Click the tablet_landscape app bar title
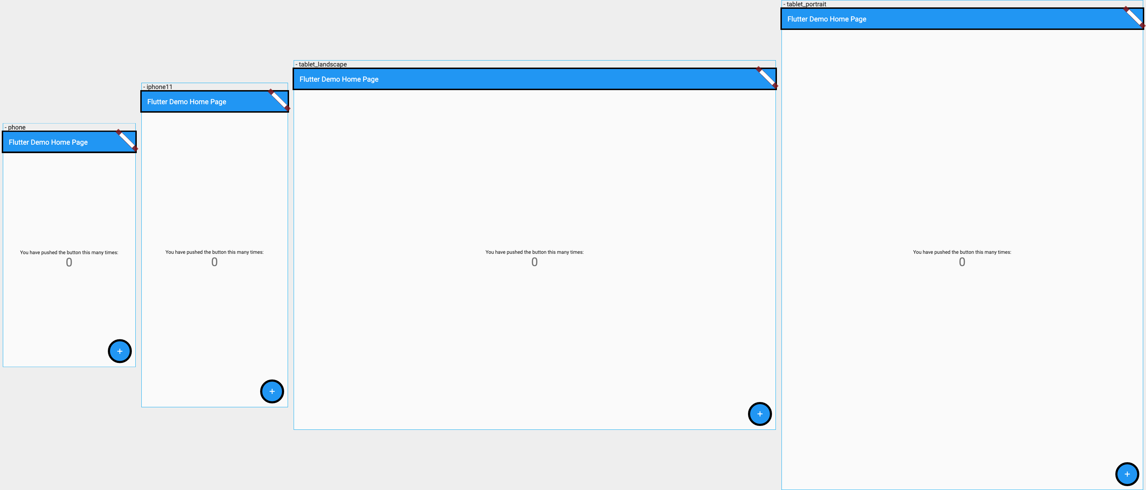1146x490 pixels. 338,79
